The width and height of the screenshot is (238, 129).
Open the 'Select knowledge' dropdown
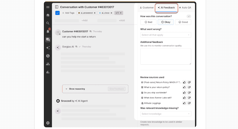click(166, 114)
